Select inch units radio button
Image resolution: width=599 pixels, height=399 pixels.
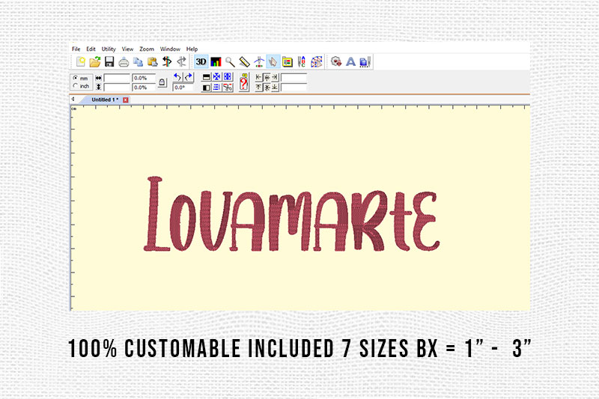(76, 86)
